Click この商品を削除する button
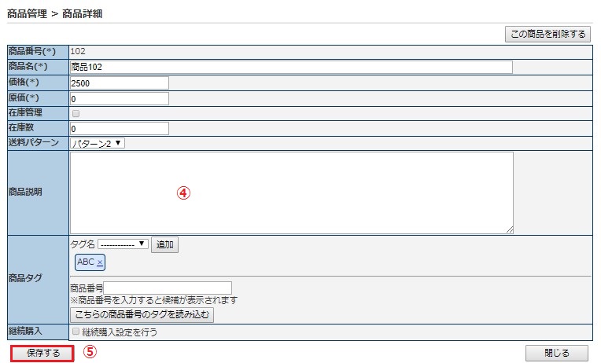Viewport: 601px width, 363px height. 548,34
